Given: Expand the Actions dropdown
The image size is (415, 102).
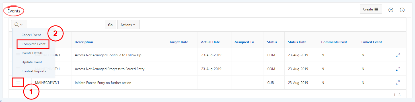Looking at the screenshot, I should point(128,25).
